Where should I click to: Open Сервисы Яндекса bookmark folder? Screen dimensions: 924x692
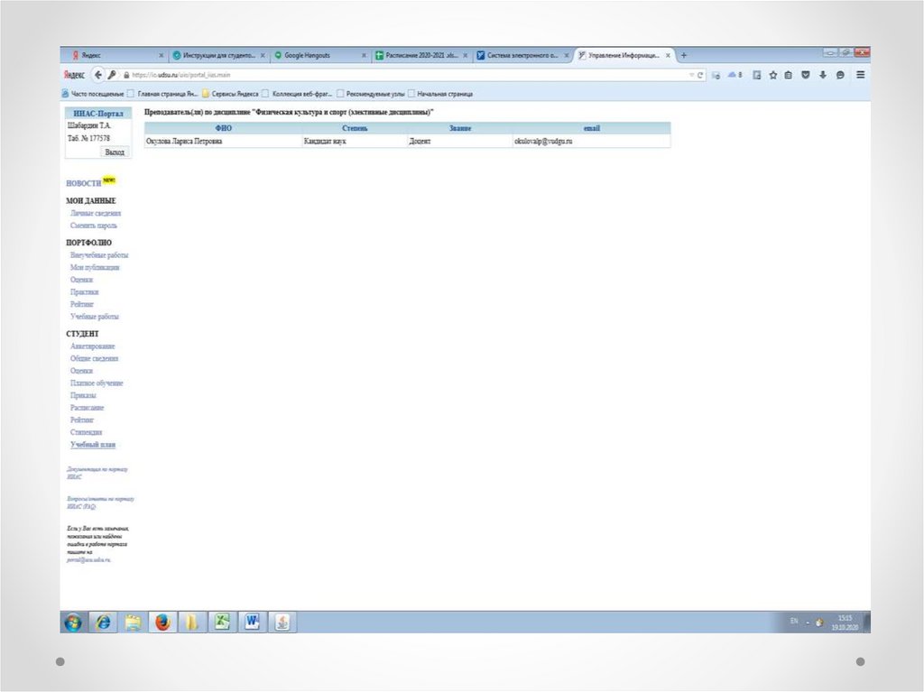(230, 94)
